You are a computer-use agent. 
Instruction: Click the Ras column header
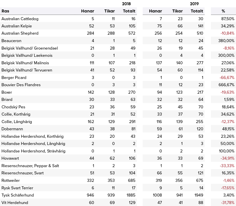click(x=5, y=11)
